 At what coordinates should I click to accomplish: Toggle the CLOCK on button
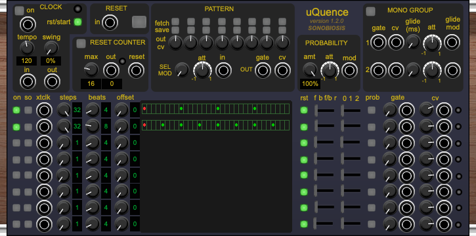point(20,10)
